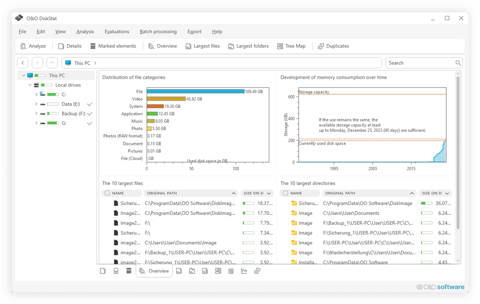Click the Analyze magnifier icon in toolbar
Screen dimensions: 480x304
click(x=23, y=46)
